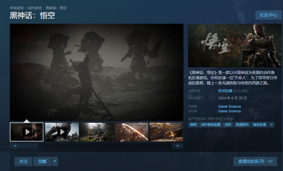Select the 角色扮演 tag
The image size is (283, 171).
point(259,124)
